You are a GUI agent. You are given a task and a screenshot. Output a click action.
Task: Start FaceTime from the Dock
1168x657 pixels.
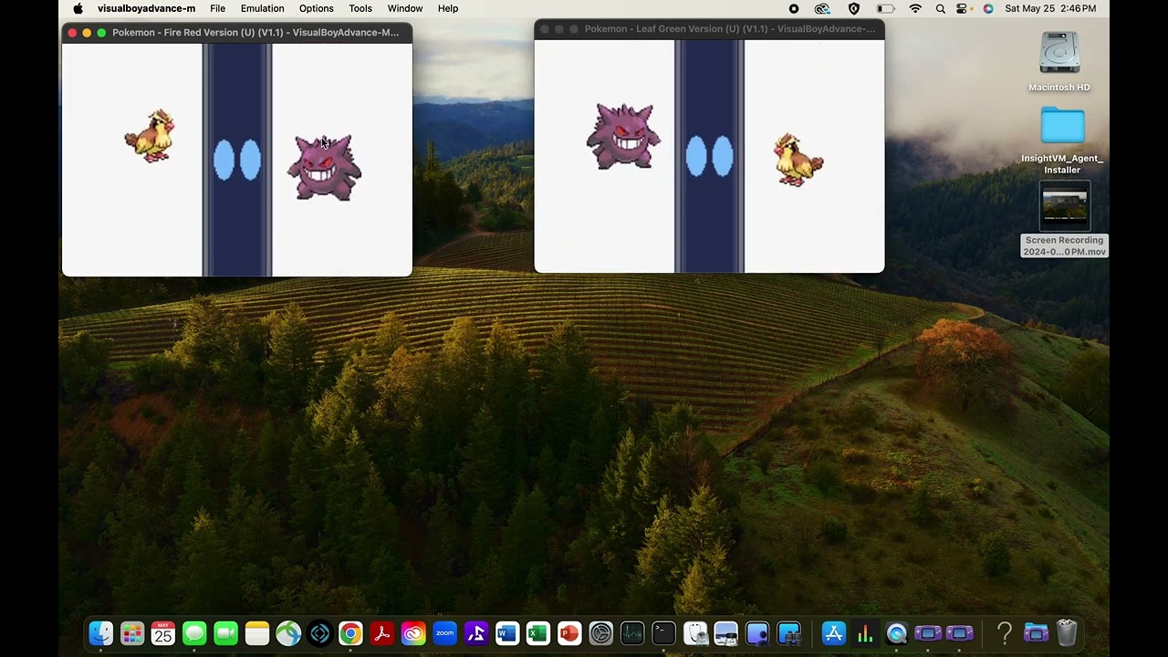[225, 633]
